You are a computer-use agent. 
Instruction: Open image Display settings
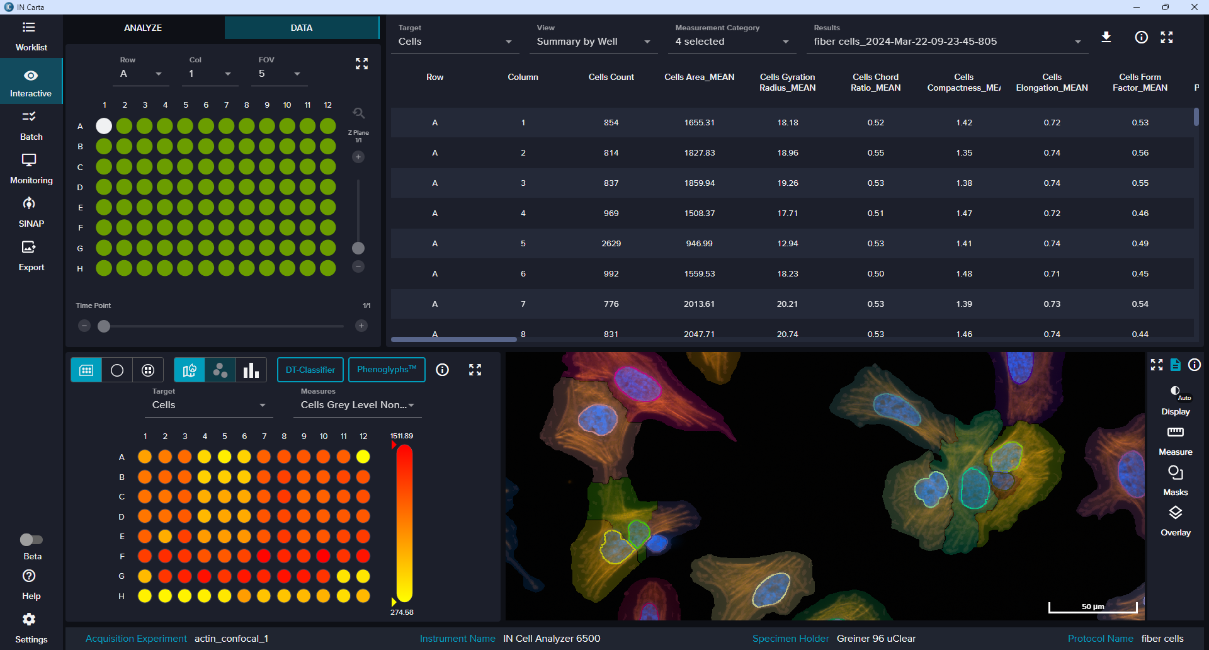[x=1175, y=400]
